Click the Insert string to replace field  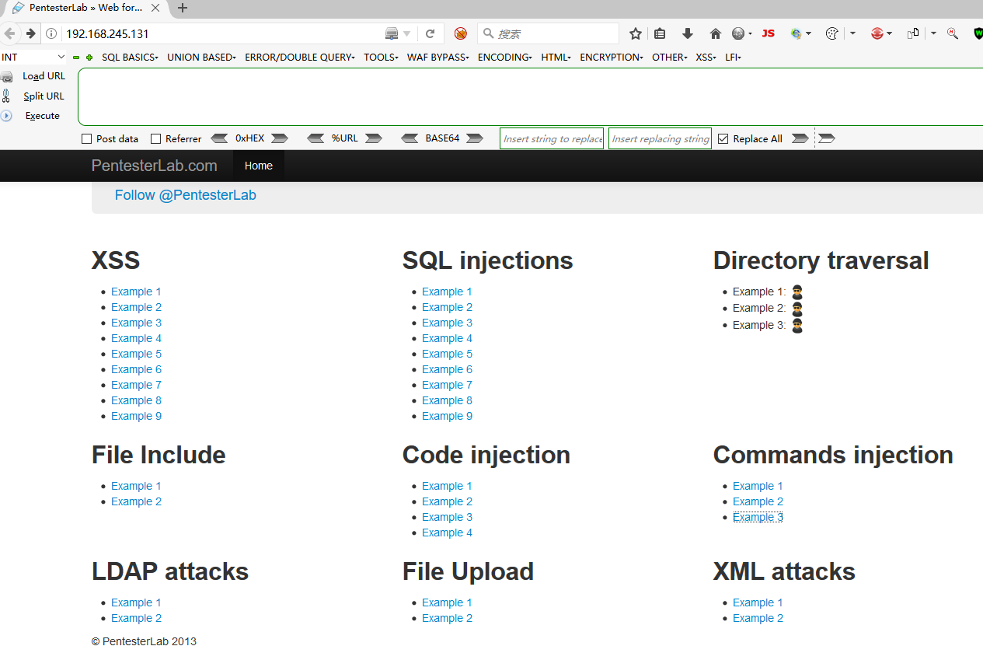(552, 138)
